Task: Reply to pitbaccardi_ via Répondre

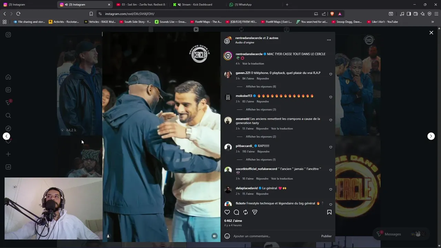Action: click(x=263, y=152)
